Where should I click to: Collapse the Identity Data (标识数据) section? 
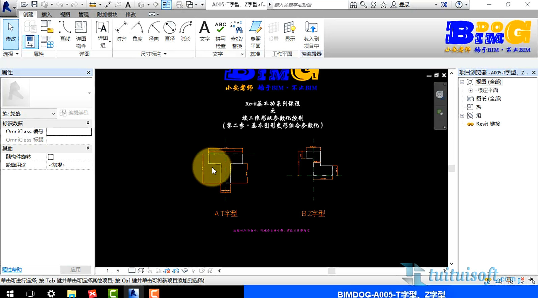pos(88,123)
